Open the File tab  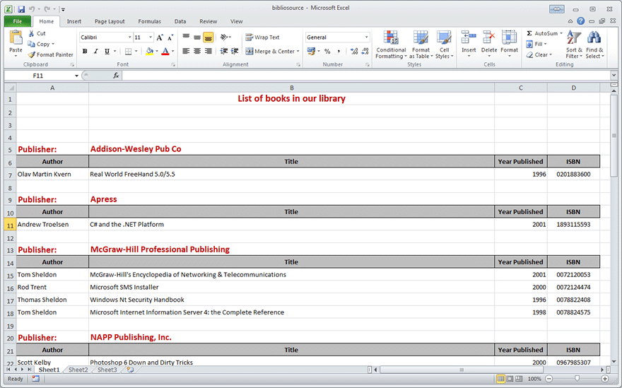18,21
